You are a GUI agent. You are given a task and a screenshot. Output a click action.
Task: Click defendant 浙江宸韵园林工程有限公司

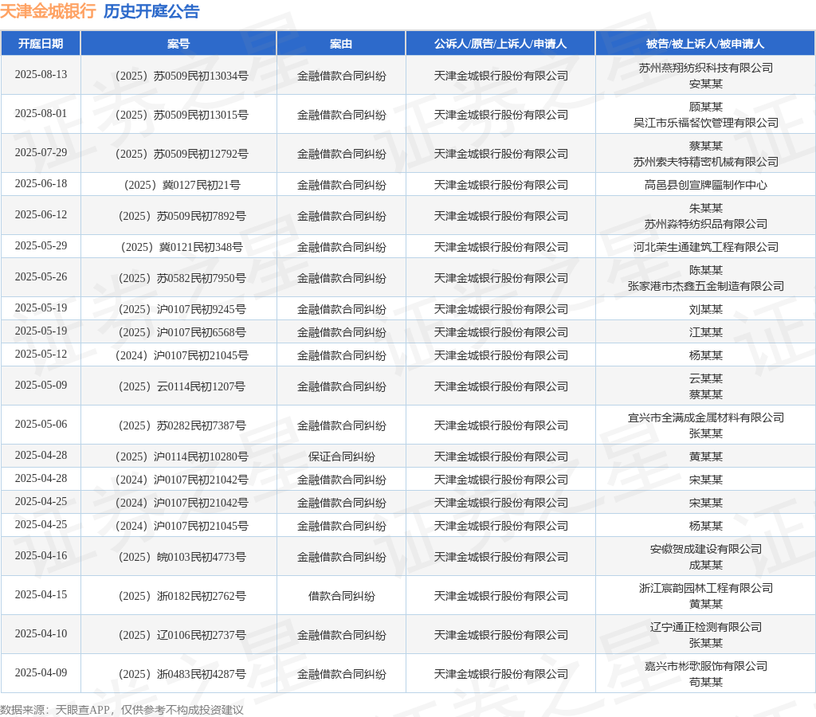point(706,588)
